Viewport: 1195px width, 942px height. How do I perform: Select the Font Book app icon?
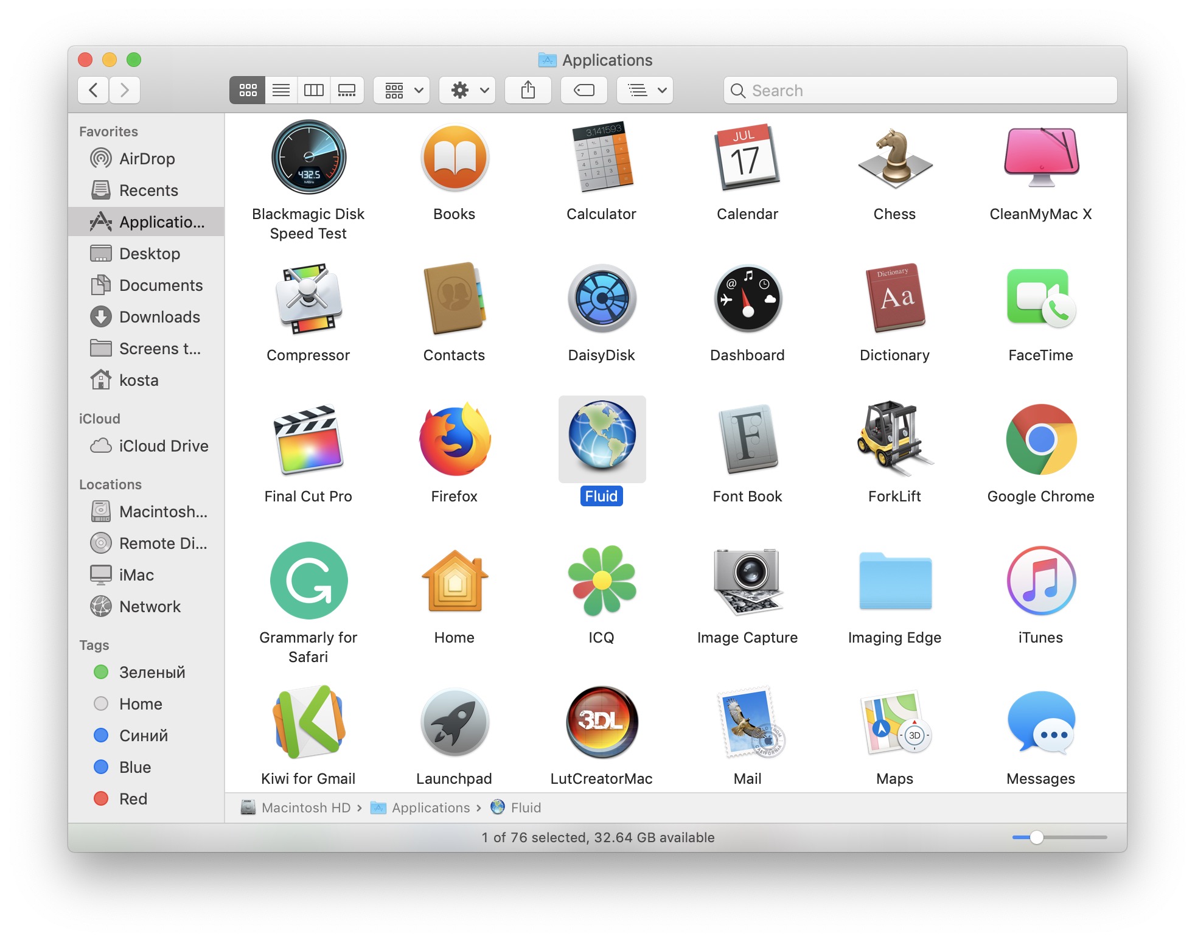click(x=747, y=439)
